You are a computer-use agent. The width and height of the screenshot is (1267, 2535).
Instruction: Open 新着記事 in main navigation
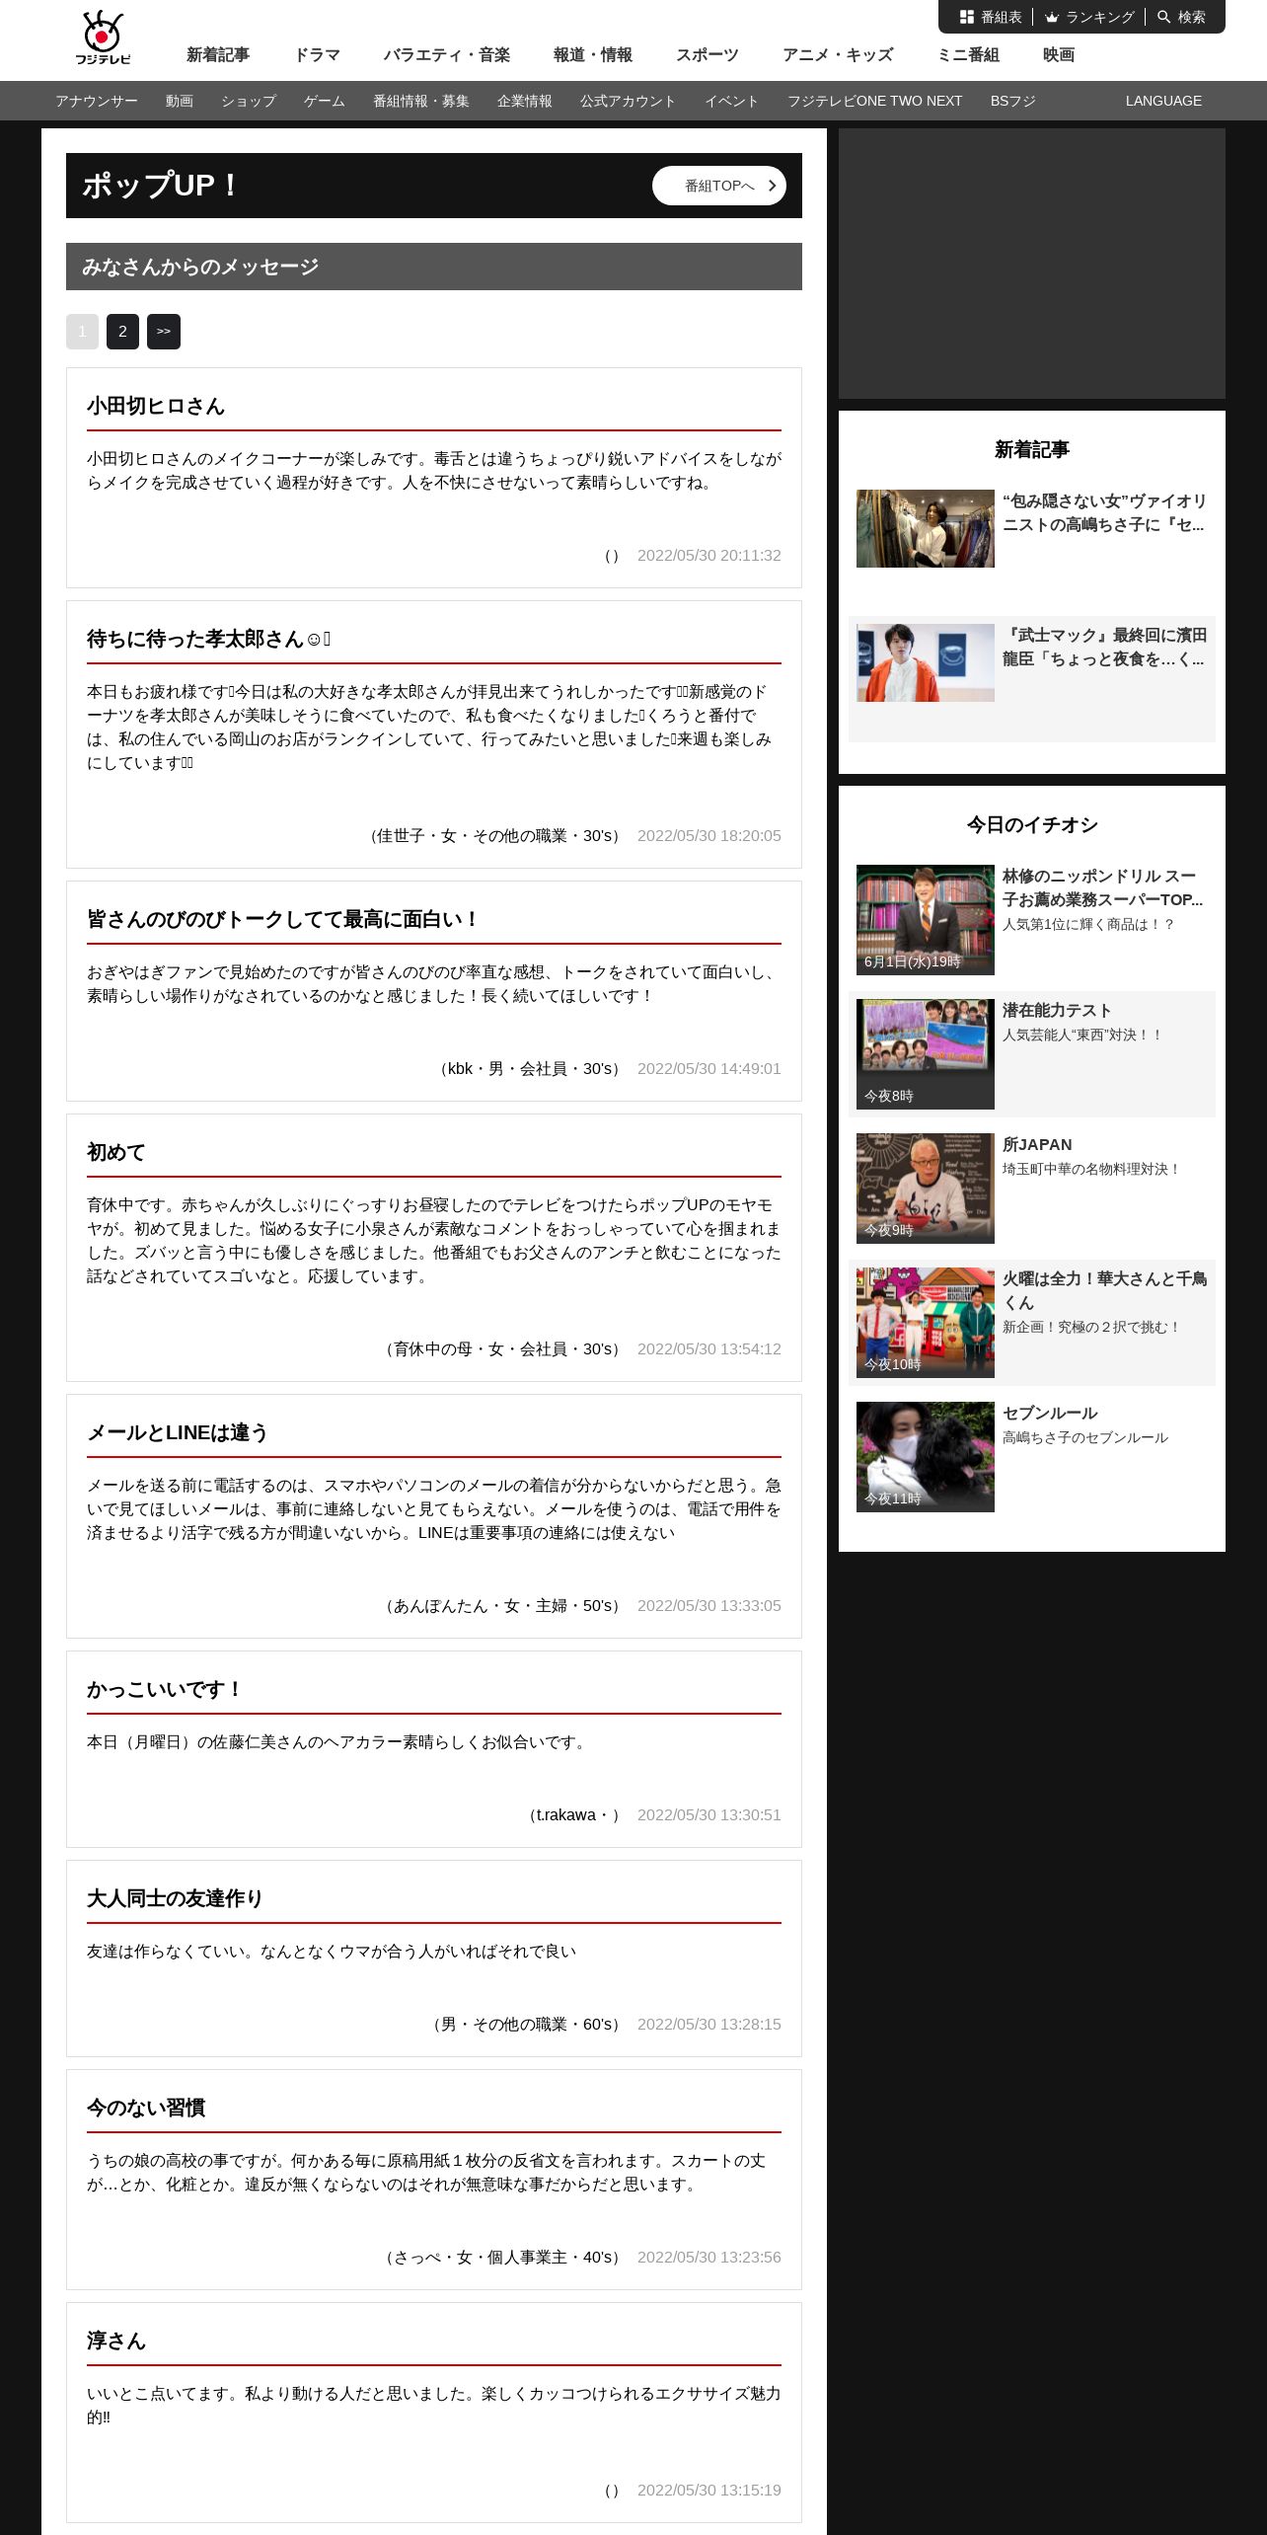[218, 55]
